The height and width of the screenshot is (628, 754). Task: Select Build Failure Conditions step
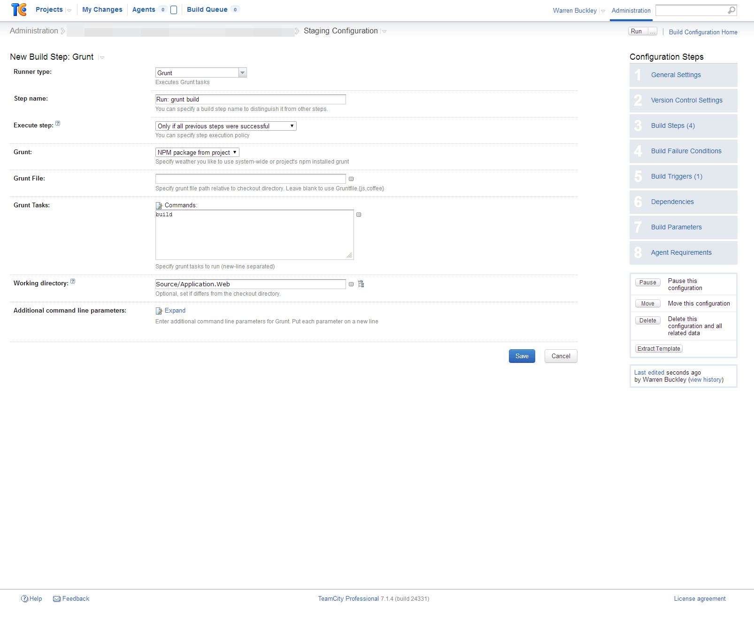pyautogui.click(x=686, y=151)
